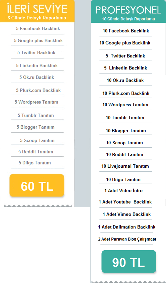Select the İLERİ SEVİYE package header

click(x=37, y=11)
